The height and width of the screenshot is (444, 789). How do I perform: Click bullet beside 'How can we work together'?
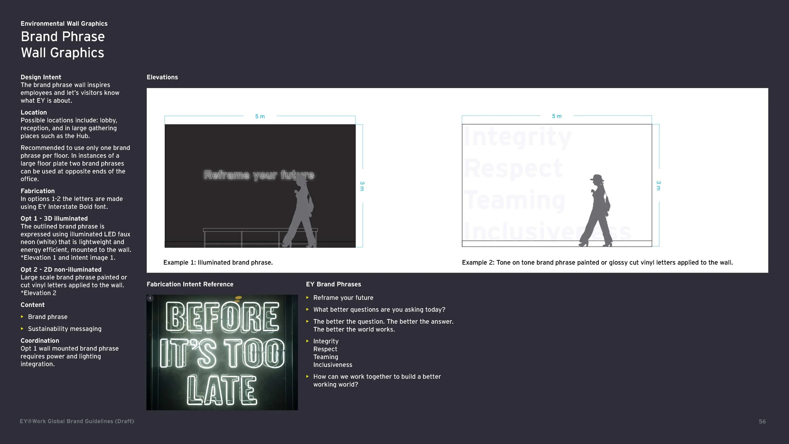tap(307, 376)
